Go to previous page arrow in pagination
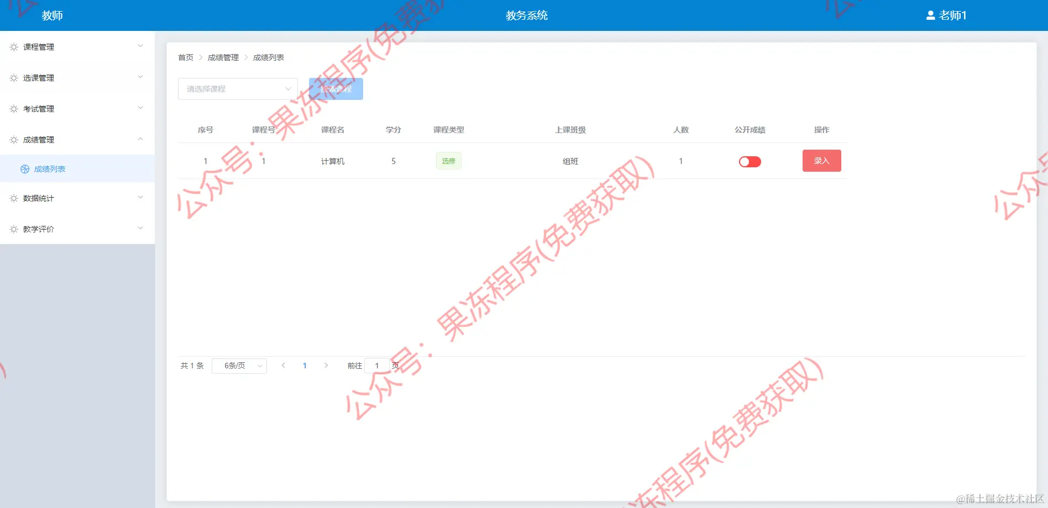Viewport: 1048px width, 508px height. click(x=284, y=365)
